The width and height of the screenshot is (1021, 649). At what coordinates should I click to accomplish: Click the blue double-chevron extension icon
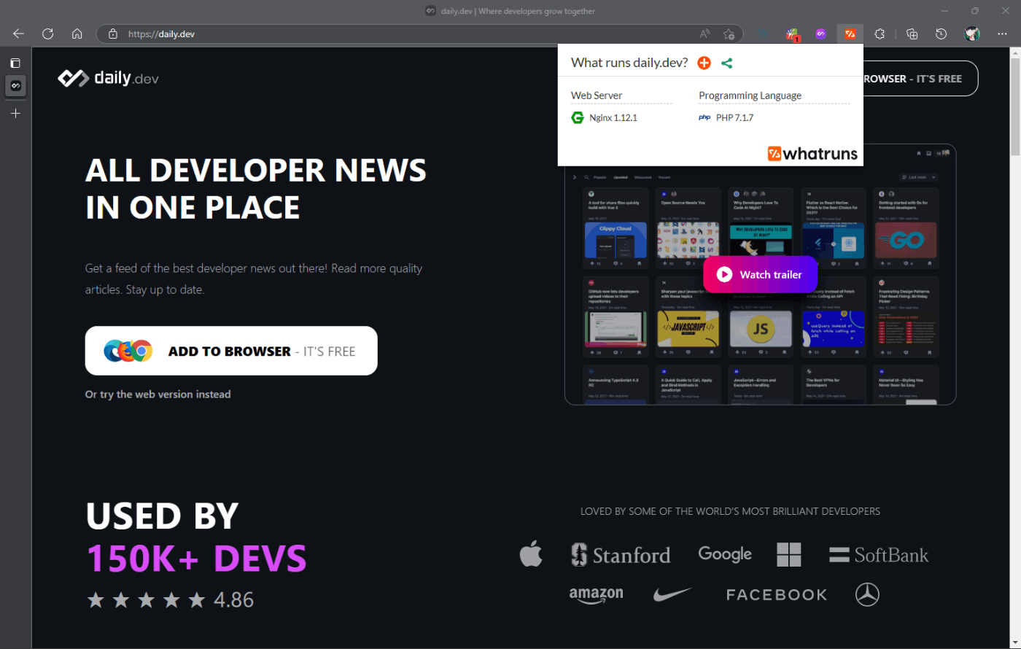coord(764,34)
